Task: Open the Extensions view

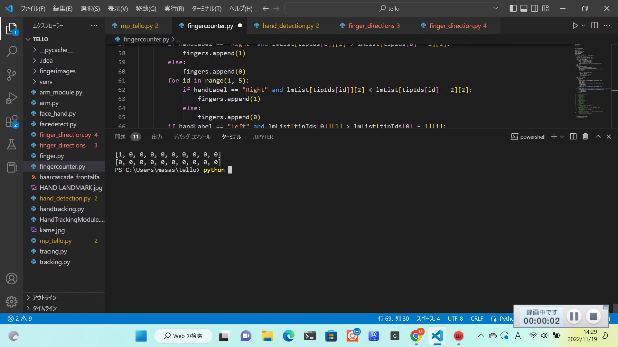Action: [x=12, y=122]
